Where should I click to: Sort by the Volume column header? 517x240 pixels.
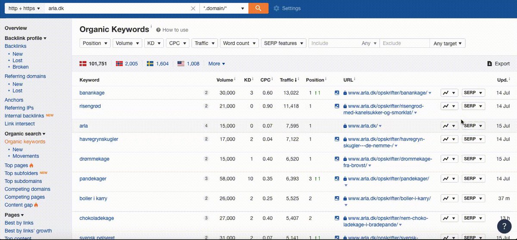point(226,80)
